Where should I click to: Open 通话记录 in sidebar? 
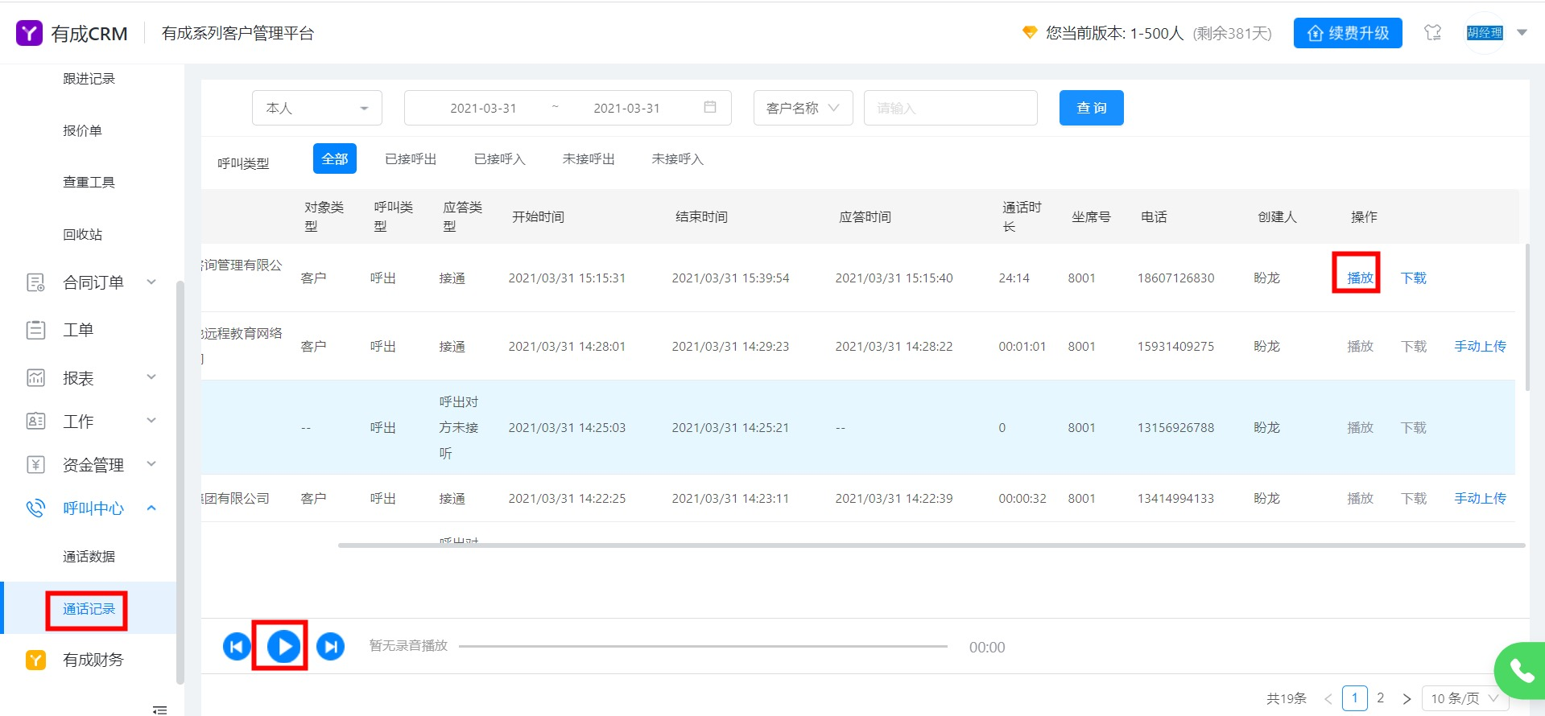(x=89, y=609)
